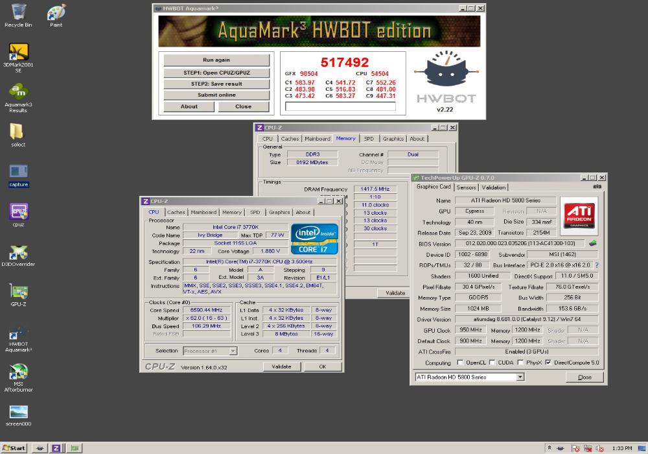Click About button in Aquamark window
The image size is (648, 454).
[x=189, y=106]
